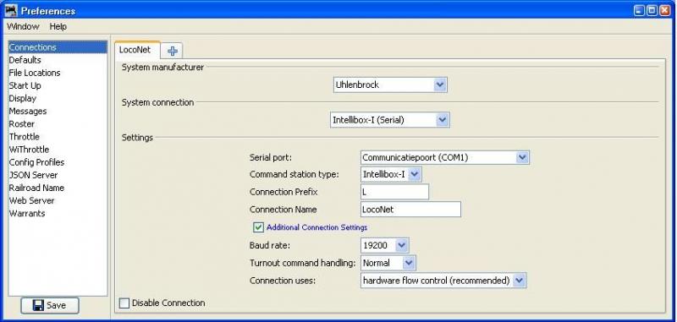
Task: Select Config Profiles in the list
Action: tap(58, 162)
